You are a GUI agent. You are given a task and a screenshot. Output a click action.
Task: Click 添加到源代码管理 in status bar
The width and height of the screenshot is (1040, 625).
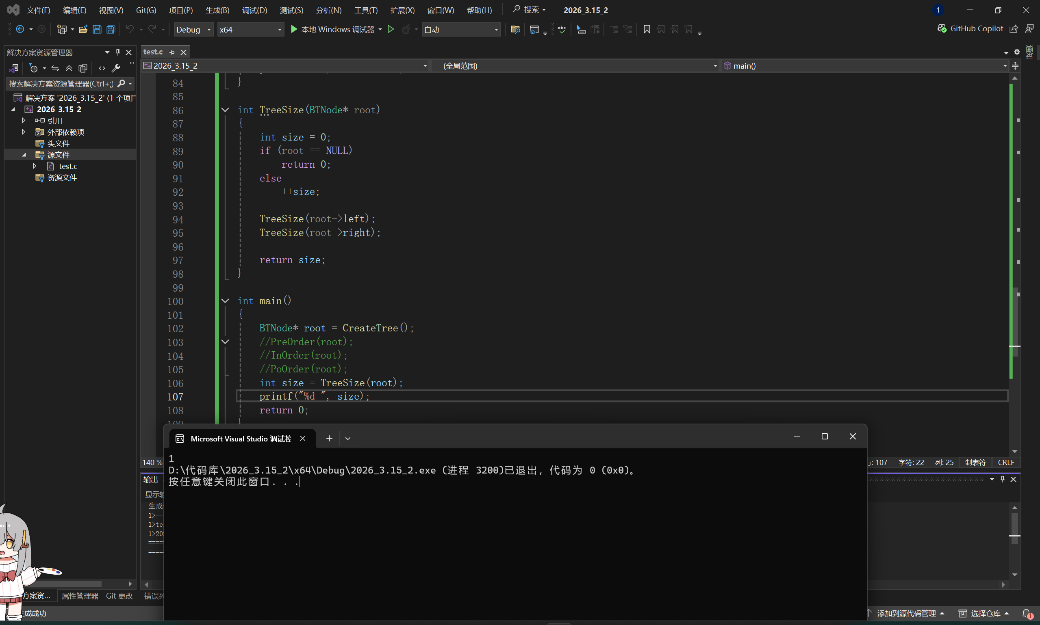click(x=906, y=614)
